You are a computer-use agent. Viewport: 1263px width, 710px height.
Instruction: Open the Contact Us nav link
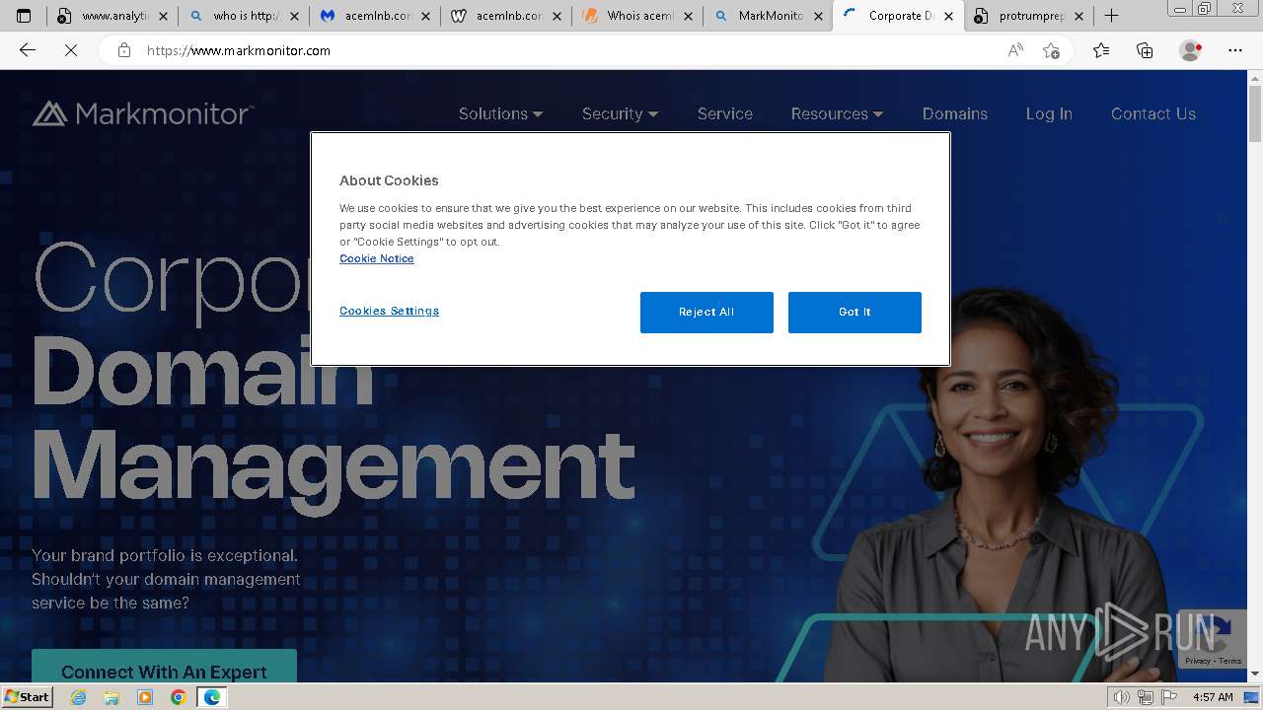click(x=1153, y=113)
